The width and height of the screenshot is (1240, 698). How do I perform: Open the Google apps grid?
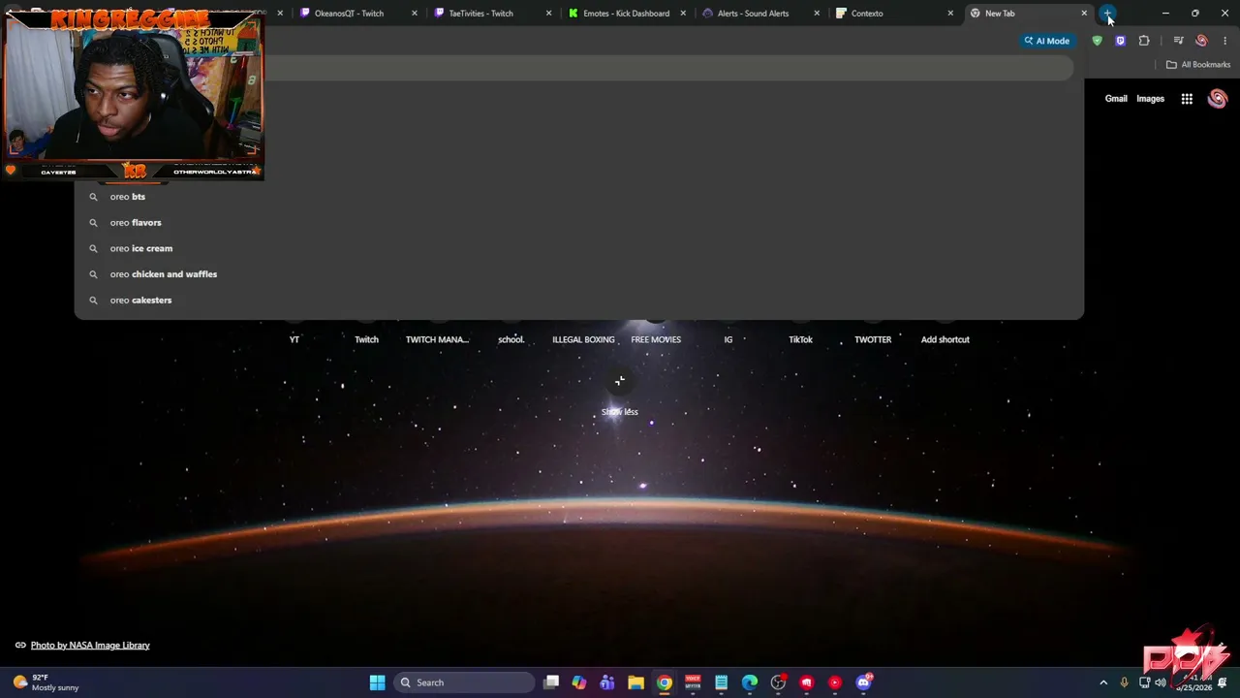pyautogui.click(x=1187, y=99)
